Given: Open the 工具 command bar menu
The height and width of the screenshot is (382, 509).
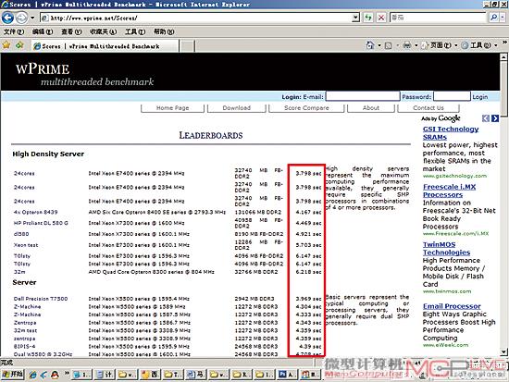Looking at the screenshot, I should [479, 45].
